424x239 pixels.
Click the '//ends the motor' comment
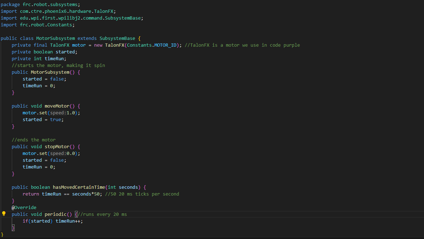(34, 140)
